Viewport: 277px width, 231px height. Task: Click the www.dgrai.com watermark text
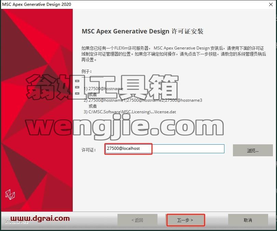tap(40, 218)
